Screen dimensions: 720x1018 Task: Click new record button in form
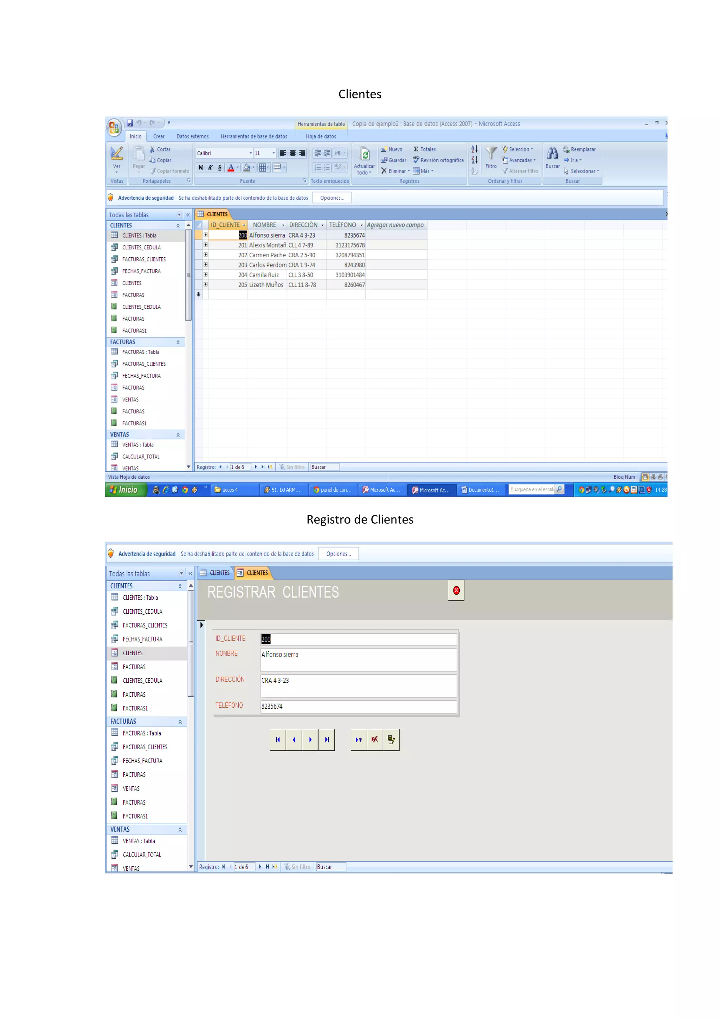358,740
